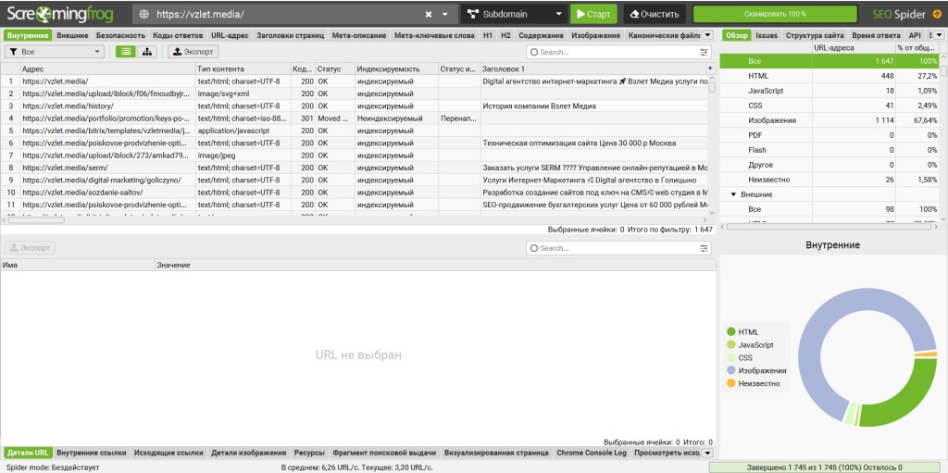Click the Изображения legend color swatch

(731, 370)
